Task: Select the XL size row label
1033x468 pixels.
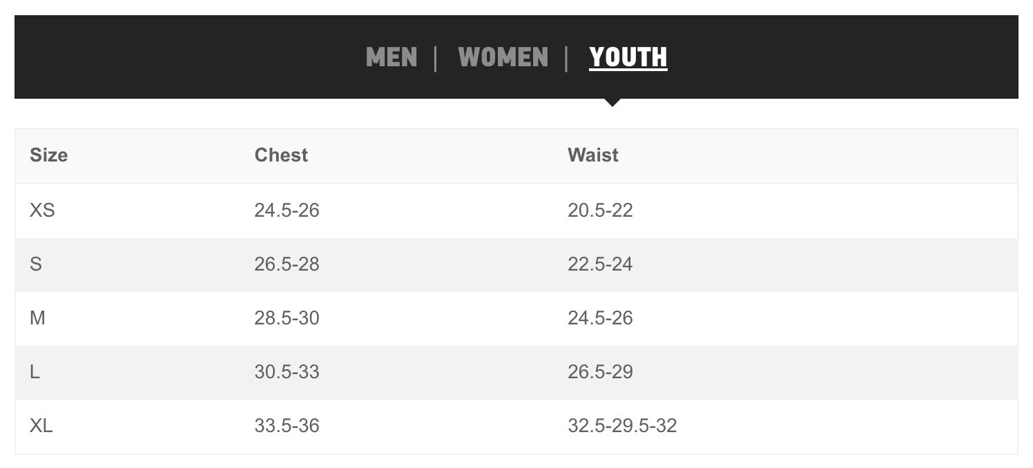Action: coord(41,425)
